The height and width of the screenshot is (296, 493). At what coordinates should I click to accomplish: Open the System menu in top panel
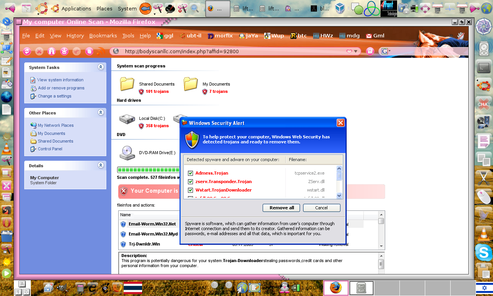127,8
